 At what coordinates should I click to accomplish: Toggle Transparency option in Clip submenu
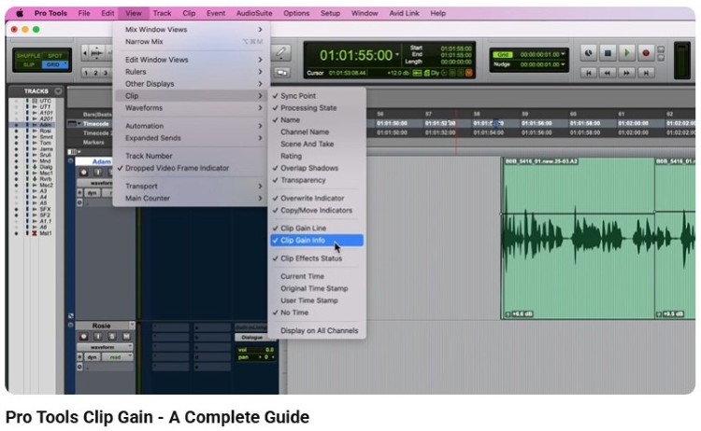coord(317,180)
